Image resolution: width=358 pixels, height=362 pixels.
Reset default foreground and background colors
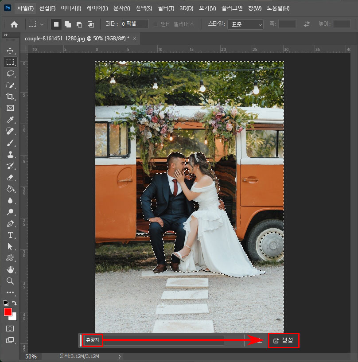click(6, 303)
